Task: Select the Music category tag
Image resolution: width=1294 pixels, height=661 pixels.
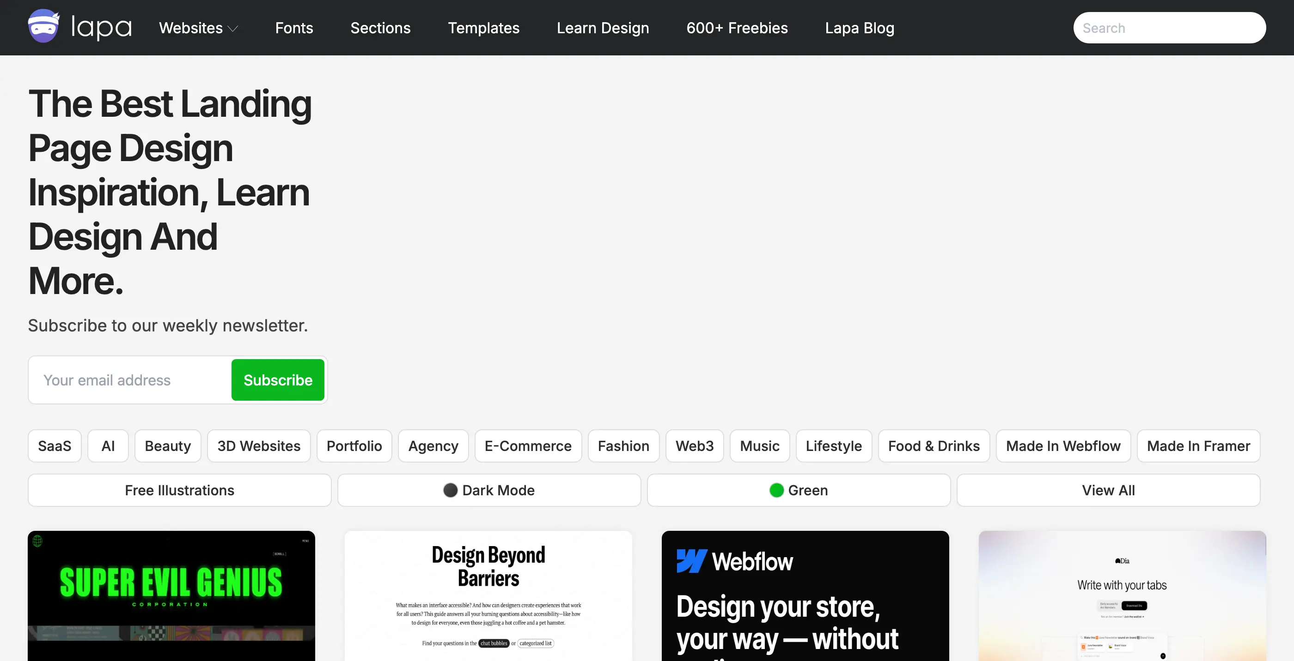Action: (x=759, y=446)
